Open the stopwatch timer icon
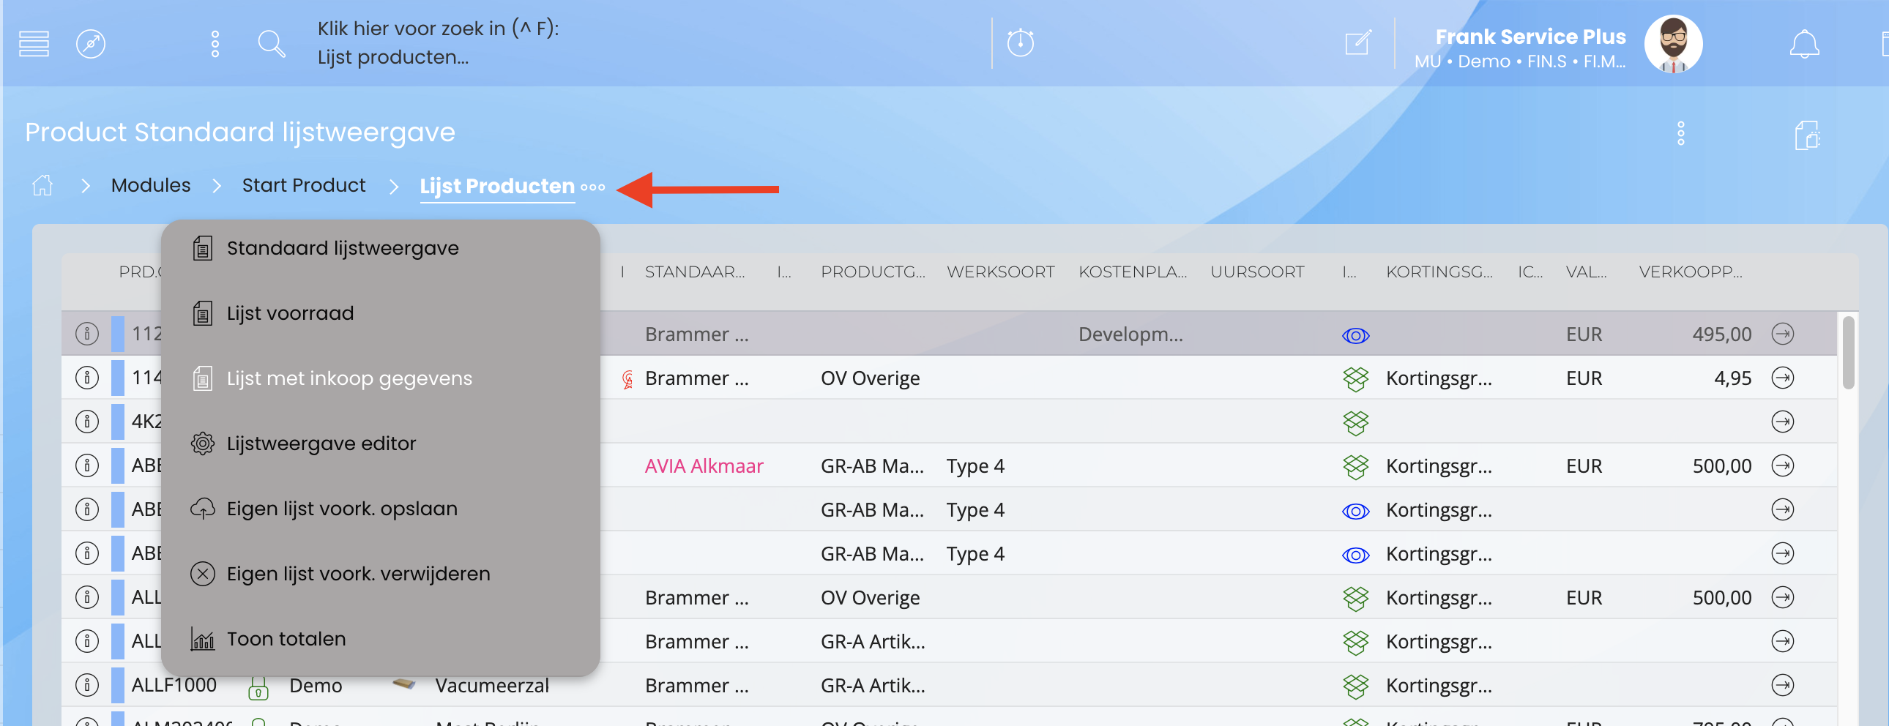The width and height of the screenshot is (1889, 726). pyautogui.click(x=1020, y=42)
